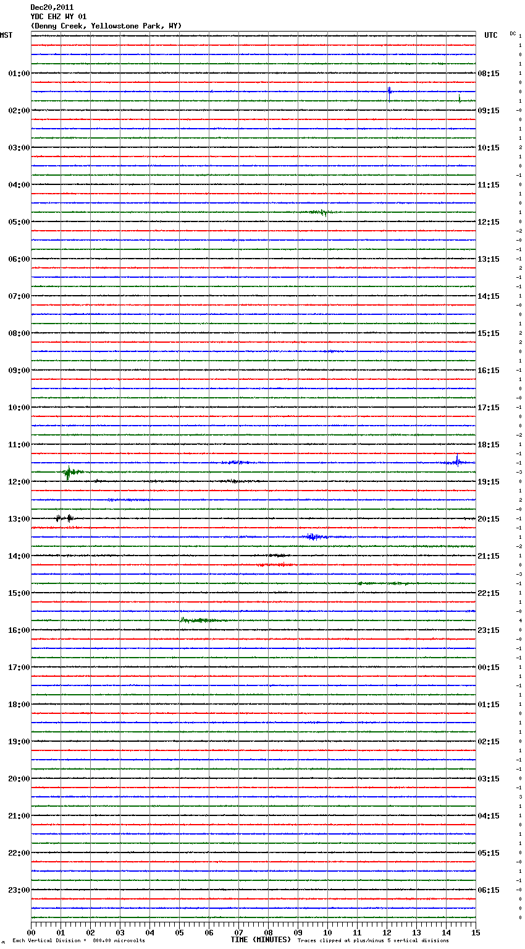Click the 00:15 UTC time label

pyautogui.click(x=489, y=668)
